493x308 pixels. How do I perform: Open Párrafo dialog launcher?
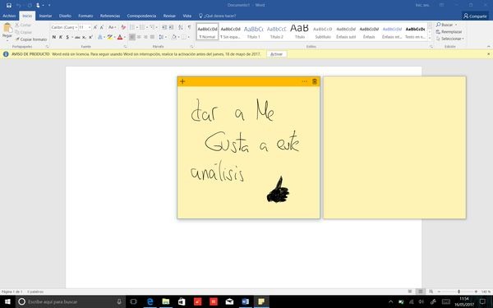click(x=191, y=47)
